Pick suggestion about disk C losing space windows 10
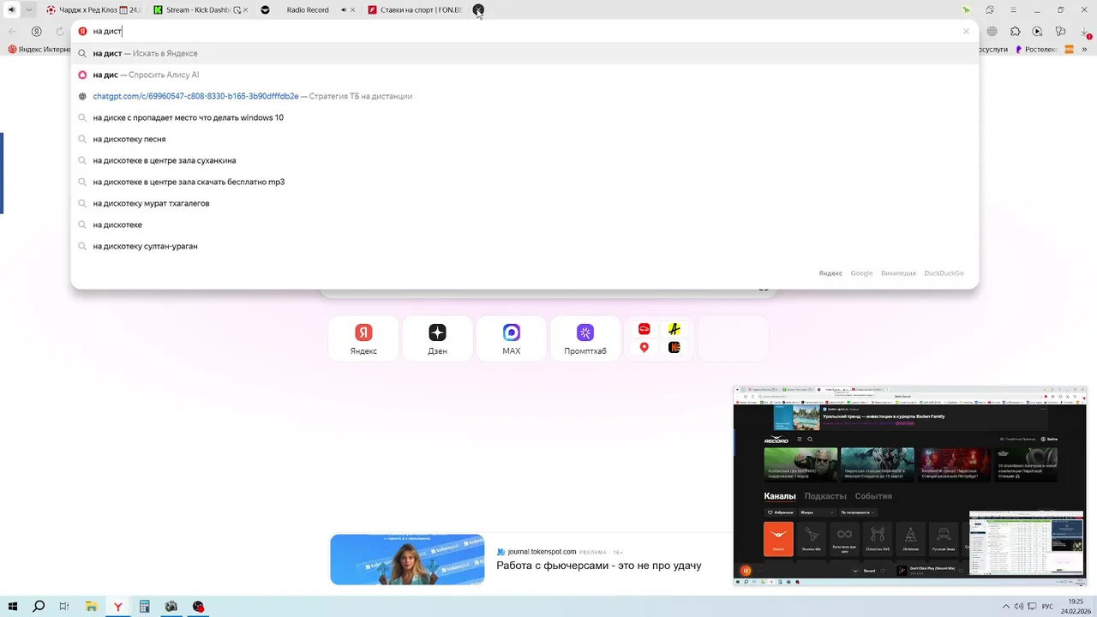Image resolution: width=1097 pixels, height=617 pixels. (x=525, y=117)
